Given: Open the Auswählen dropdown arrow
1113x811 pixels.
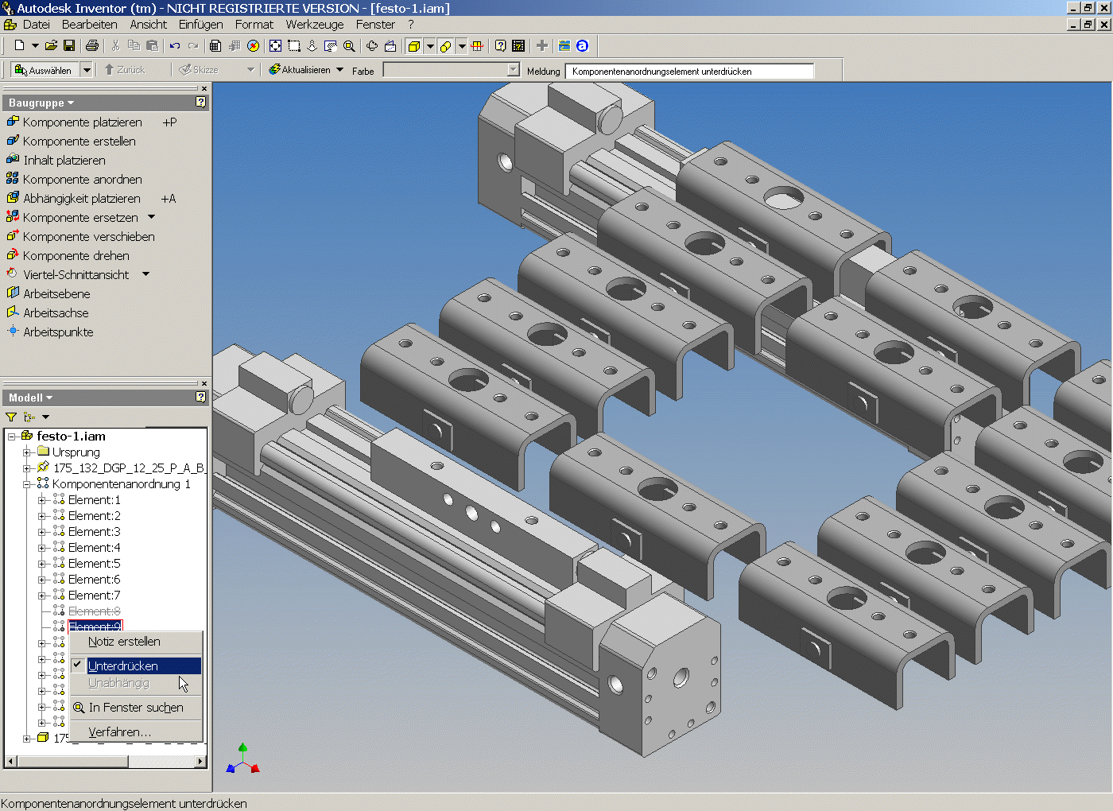Looking at the screenshot, I should click(87, 70).
